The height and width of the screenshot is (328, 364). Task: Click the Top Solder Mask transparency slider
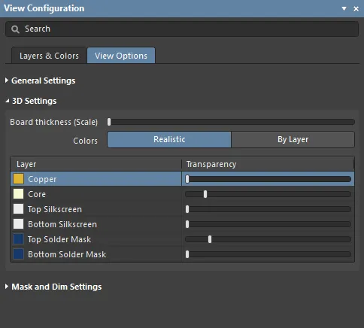point(268,239)
